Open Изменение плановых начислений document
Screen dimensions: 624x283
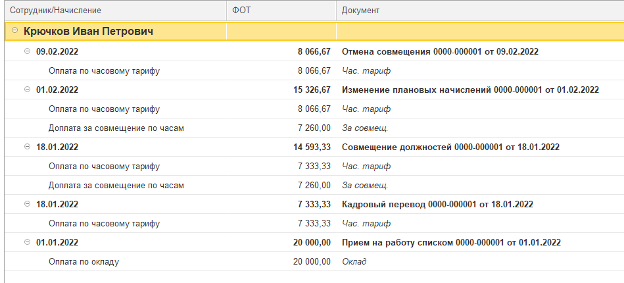coord(470,90)
